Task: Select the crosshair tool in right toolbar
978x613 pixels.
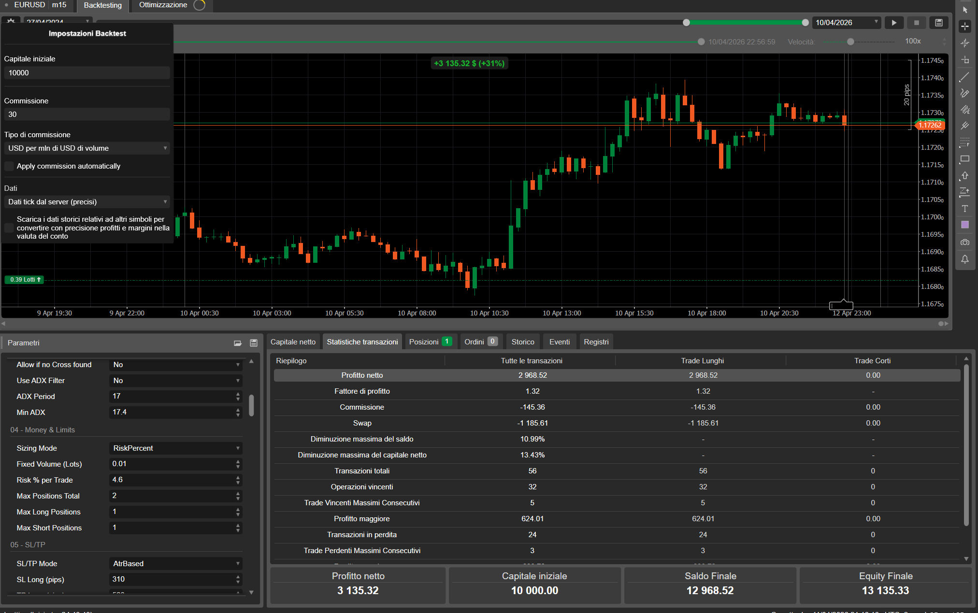Action: [x=965, y=26]
